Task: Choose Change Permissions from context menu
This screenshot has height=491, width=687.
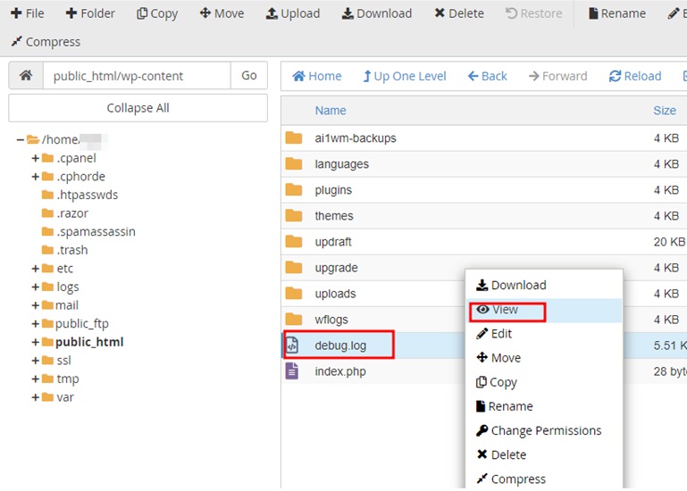Action: (x=544, y=430)
